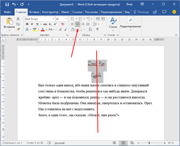
Task: Open the Файл tab
Action: pos(7,12)
